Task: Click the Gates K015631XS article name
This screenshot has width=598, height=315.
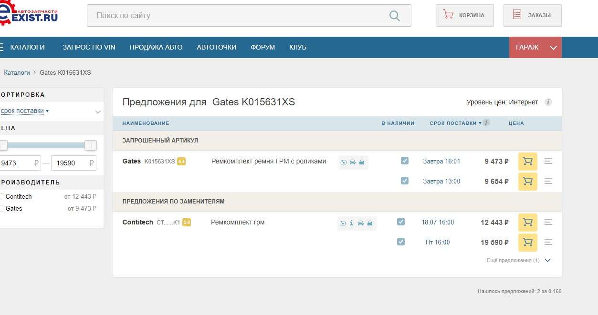Action: coord(149,161)
